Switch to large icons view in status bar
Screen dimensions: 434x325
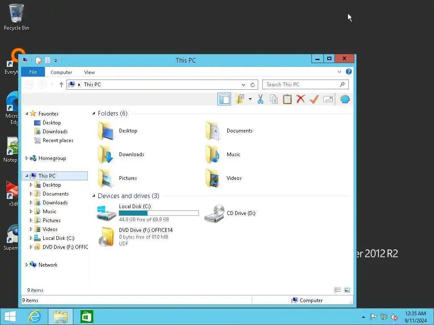pyautogui.click(x=347, y=290)
